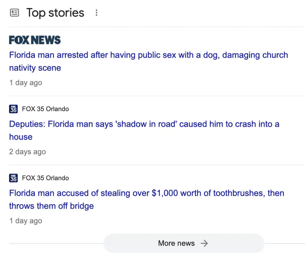
Task: Click the newspaper icon next to Top stories
Action: 14,13
